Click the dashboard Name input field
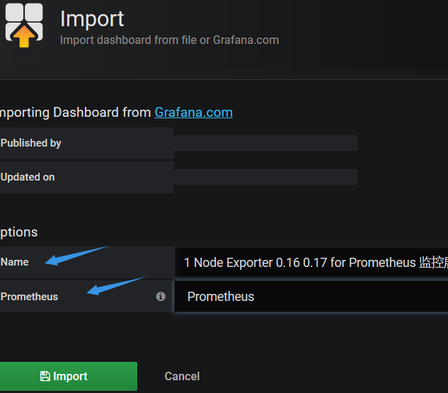The height and width of the screenshot is (393, 448). [x=311, y=263]
